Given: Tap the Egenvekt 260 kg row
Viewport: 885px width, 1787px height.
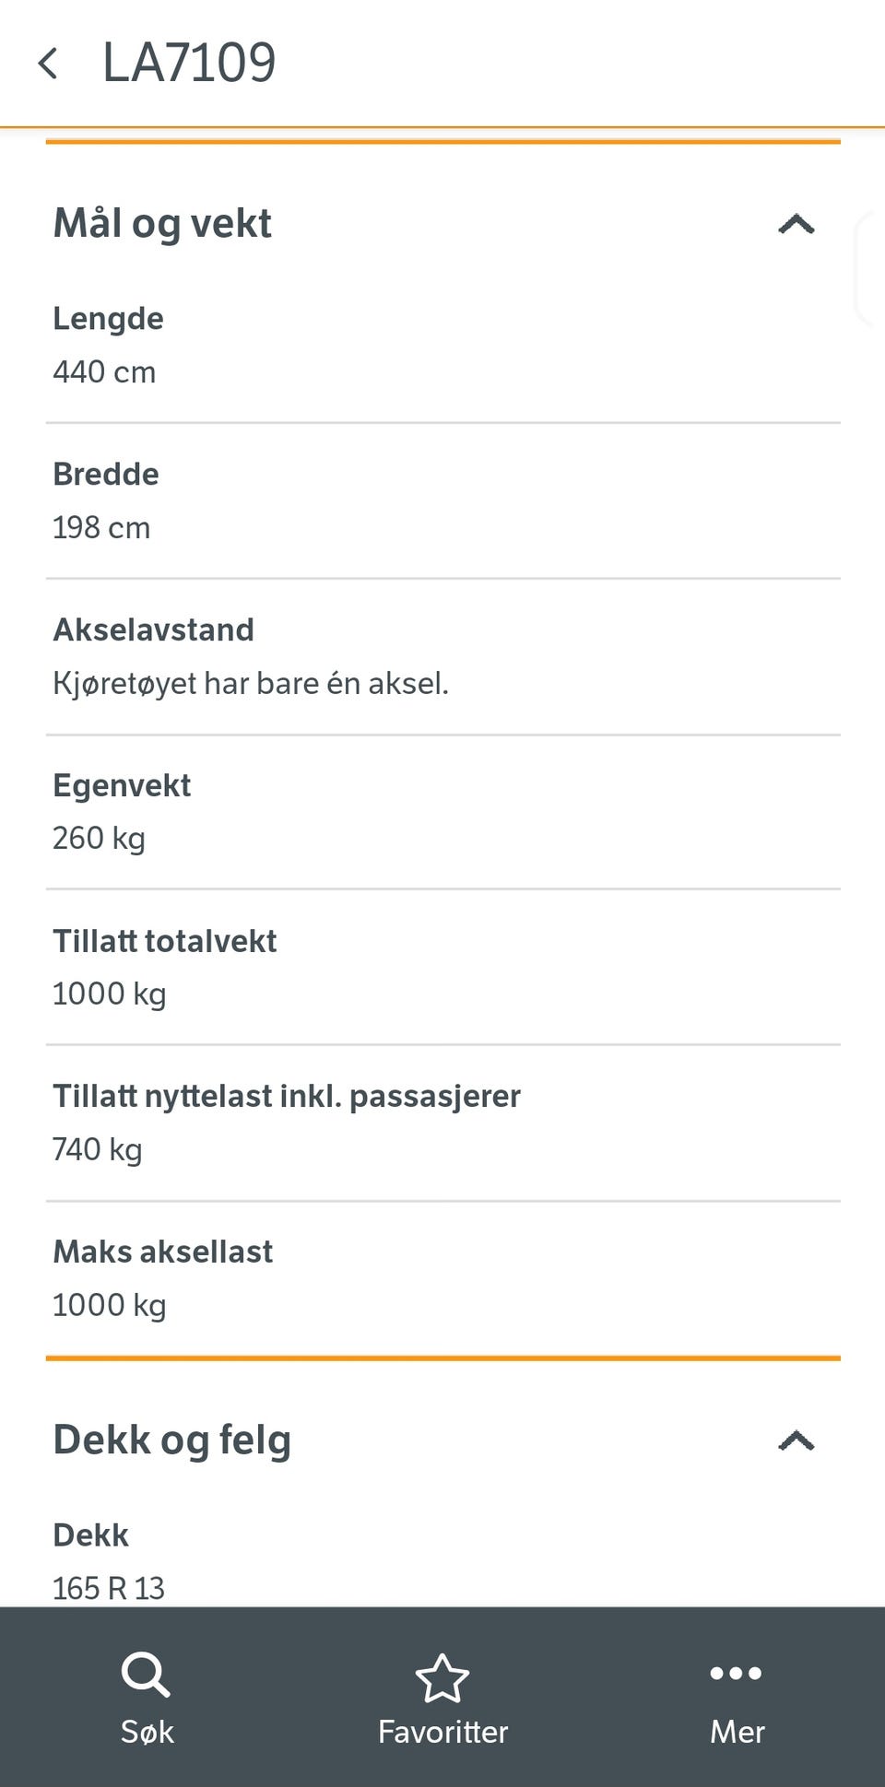Looking at the screenshot, I should point(442,812).
